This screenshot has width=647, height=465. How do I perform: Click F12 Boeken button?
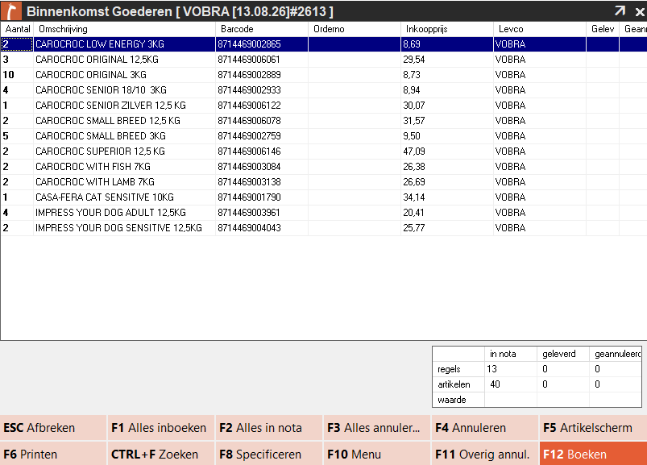[593, 454]
